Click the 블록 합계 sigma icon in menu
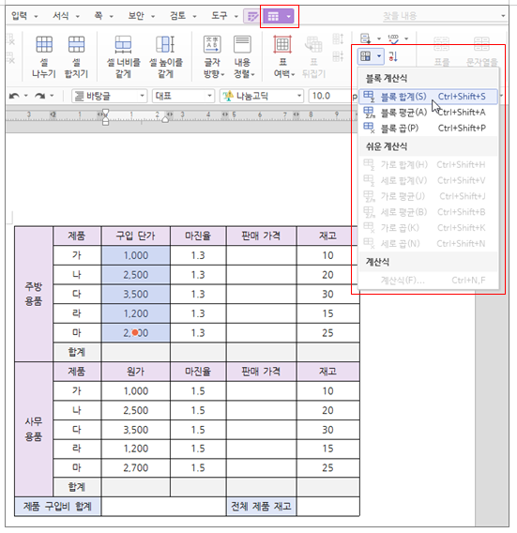517x533 pixels. click(x=369, y=97)
